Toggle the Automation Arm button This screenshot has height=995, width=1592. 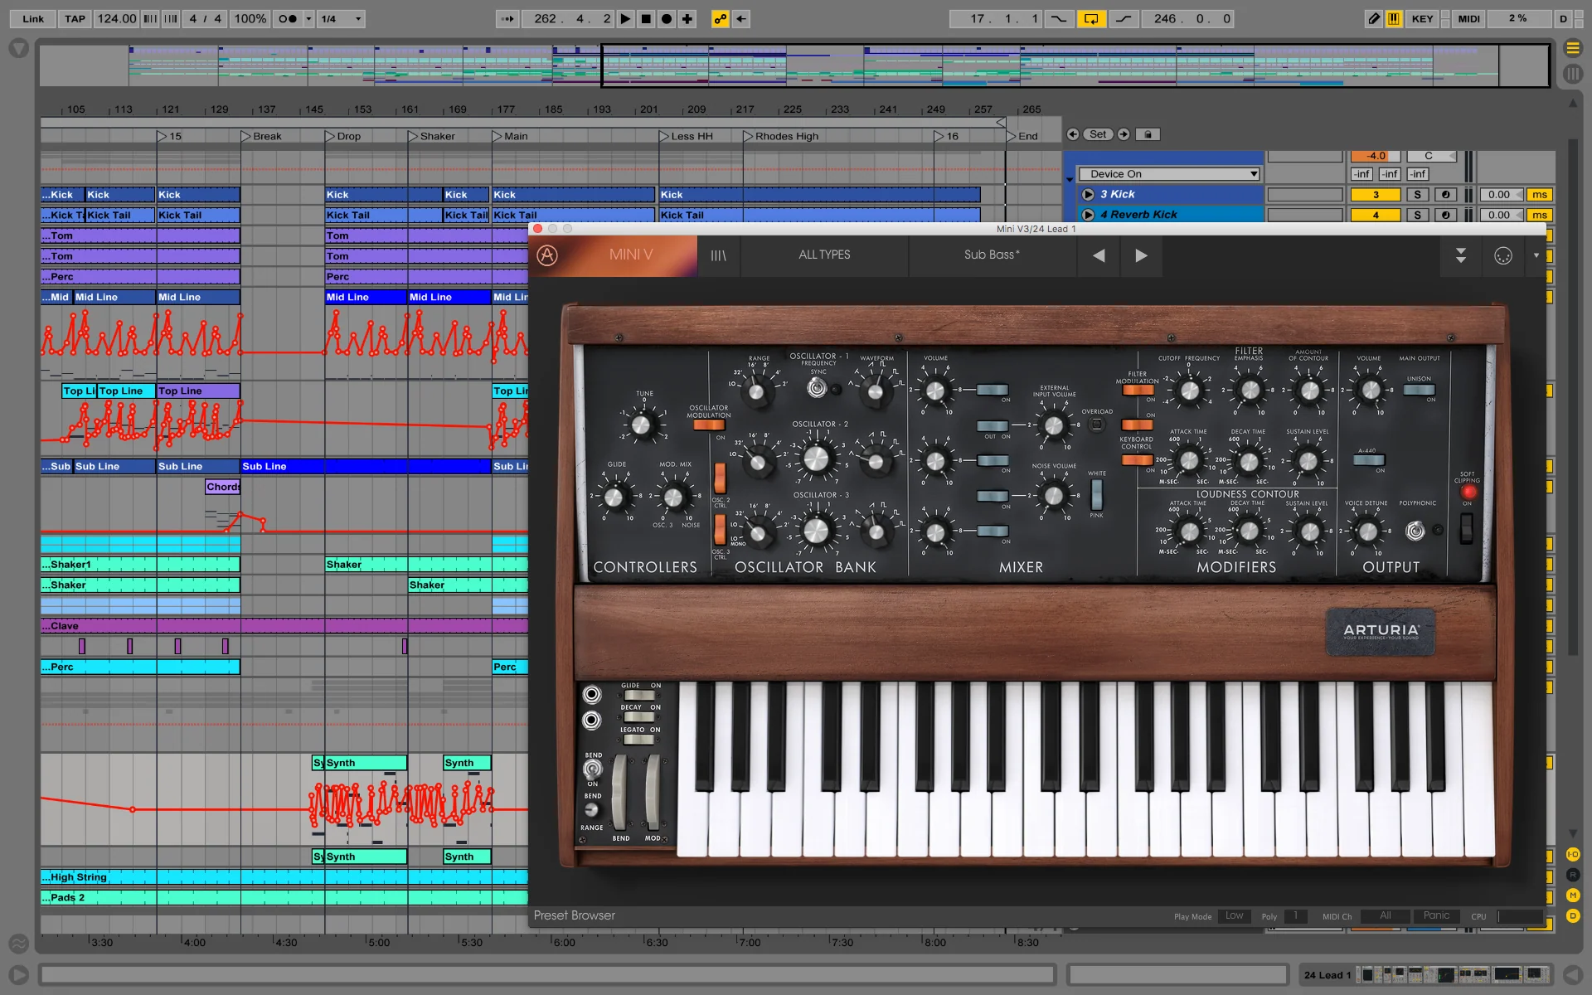(x=721, y=18)
